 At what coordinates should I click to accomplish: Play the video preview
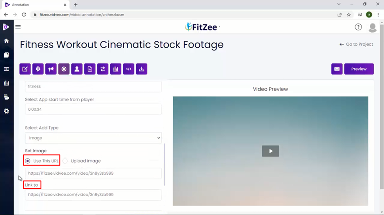coord(270,151)
